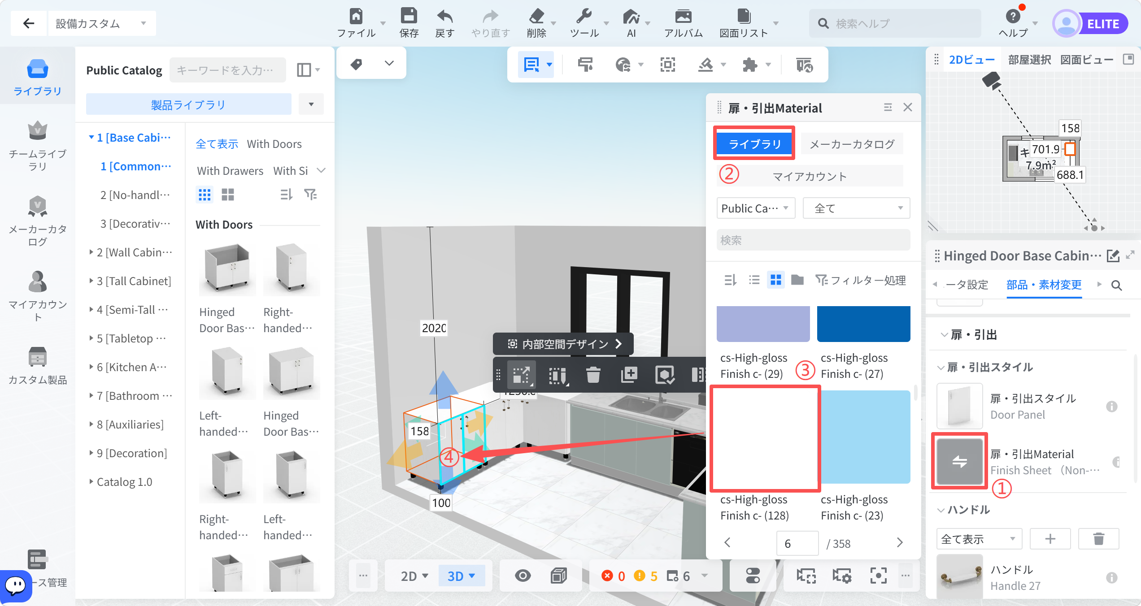Viewport: 1141px width, 606px height.
Task: Click the material page number field
Action: pyautogui.click(x=797, y=543)
